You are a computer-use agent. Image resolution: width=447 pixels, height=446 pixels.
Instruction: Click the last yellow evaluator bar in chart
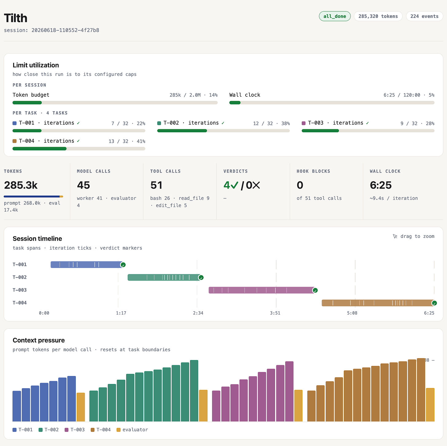tap(430, 405)
